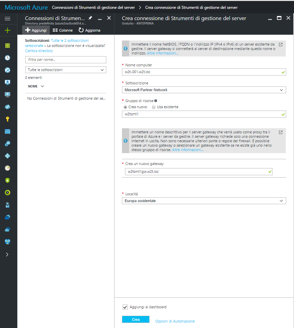The image size is (294, 328).
Task: Toggle the Aggiungi al dashboard checkbox
Action: [125, 307]
